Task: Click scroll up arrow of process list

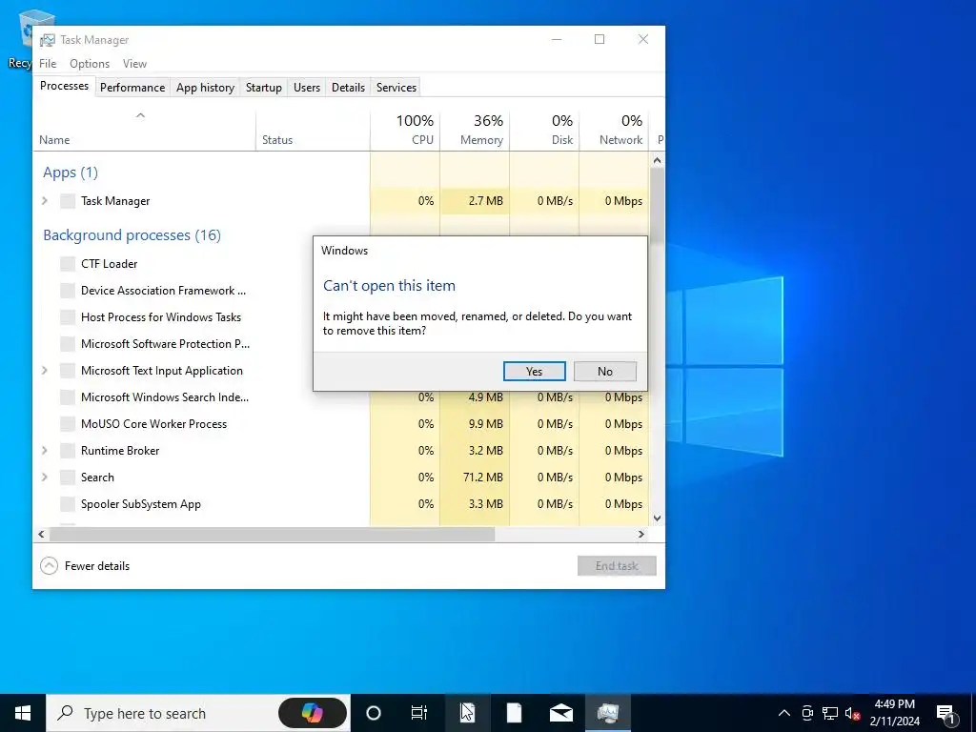Action: tap(657, 160)
